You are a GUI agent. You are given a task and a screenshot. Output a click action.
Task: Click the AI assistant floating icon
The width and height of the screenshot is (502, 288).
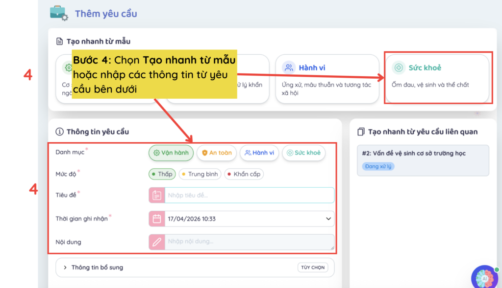click(484, 278)
